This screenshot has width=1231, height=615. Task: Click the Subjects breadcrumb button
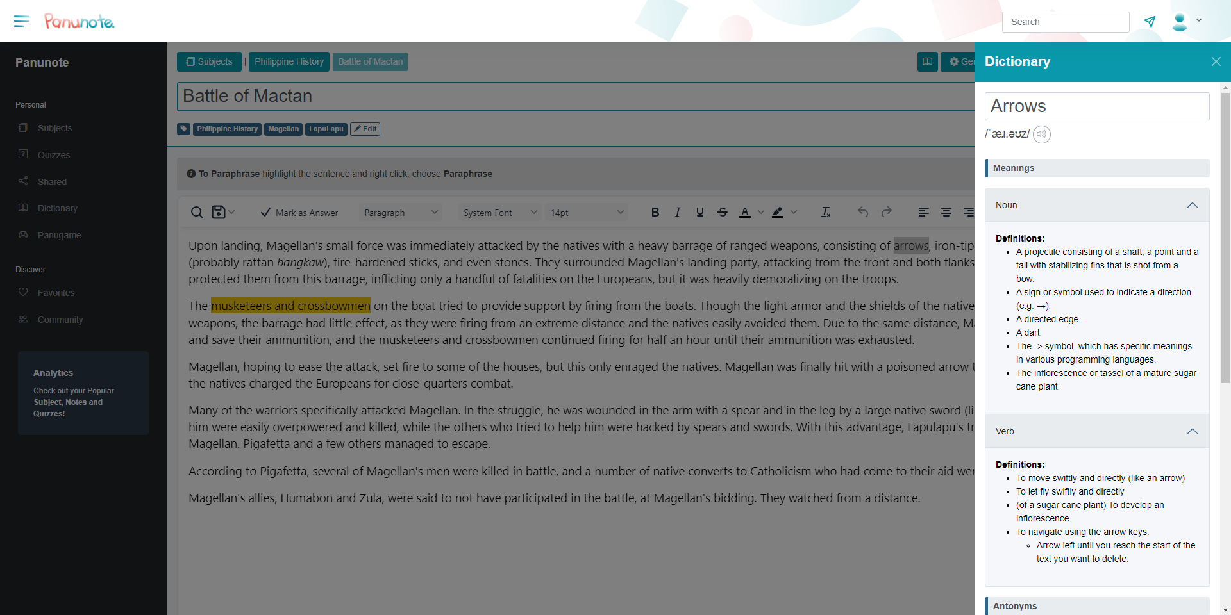pyautogui.click(x=209, y=61)
